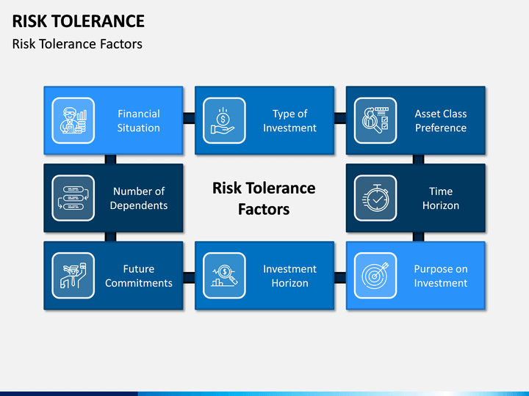529x396 pixels.
Task: Select the "RISK TOLERANCE" slide title
Action: (79, 21)
